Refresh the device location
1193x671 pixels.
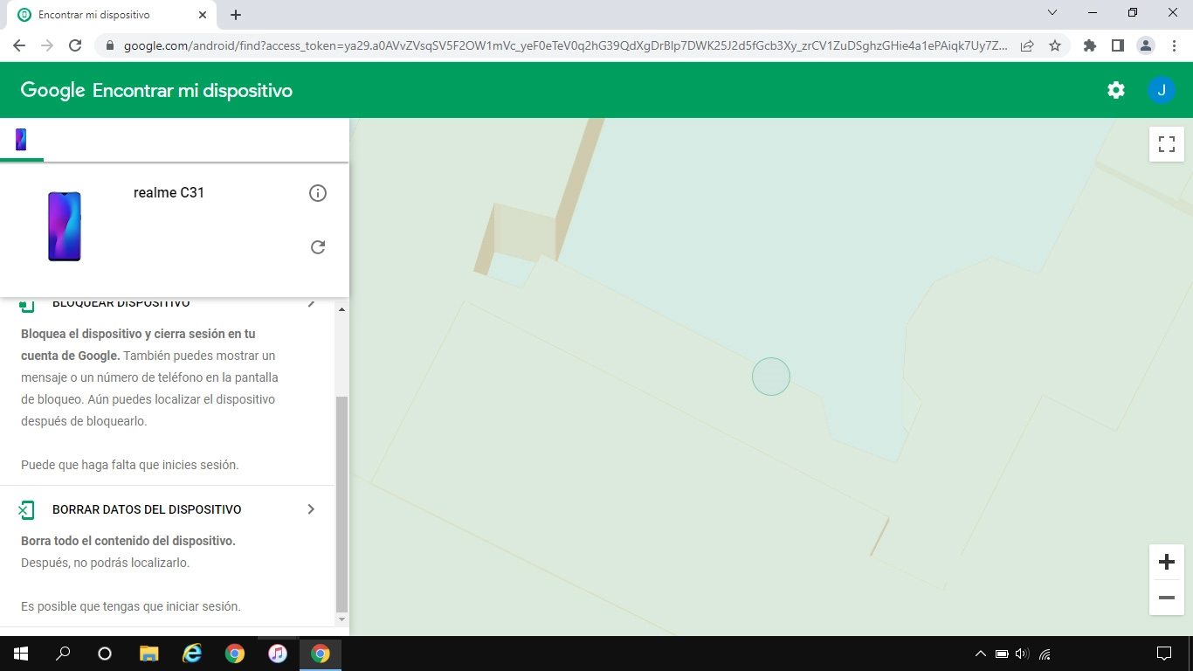coord(318,247)
